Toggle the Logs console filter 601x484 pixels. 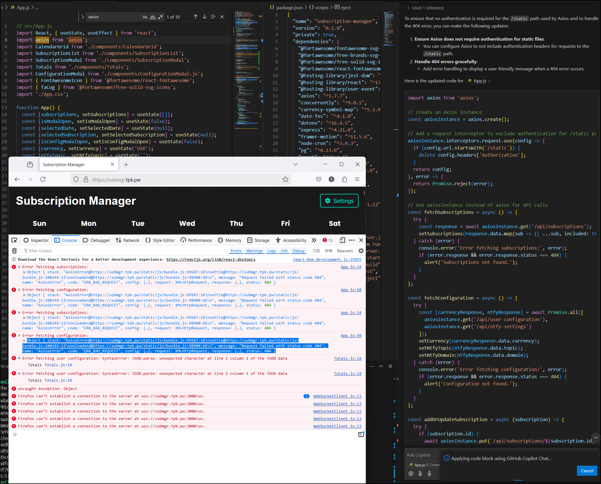(272, 251)
